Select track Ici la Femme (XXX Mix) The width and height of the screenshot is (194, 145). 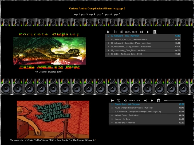click(147, 112)
